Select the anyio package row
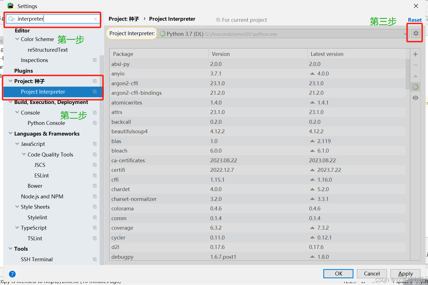Image resolution: width=428 pixels, height=285 pixels. pyautogui.click(x=258, y=73)
